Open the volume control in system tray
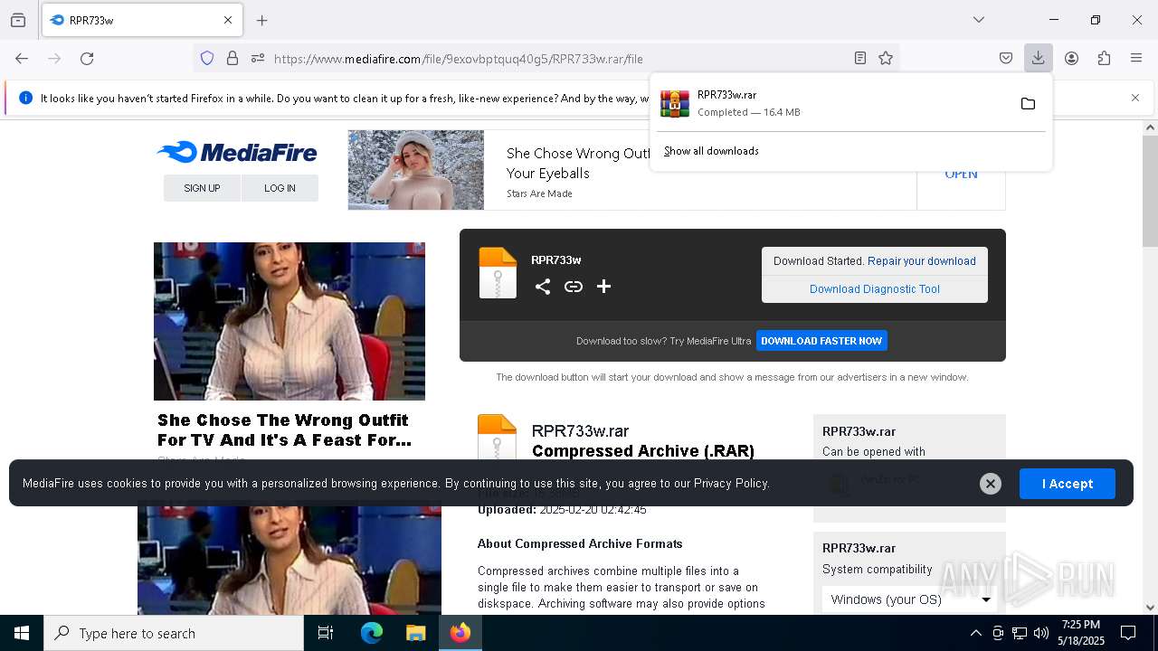1158x651 pixels. (1041, 633)
